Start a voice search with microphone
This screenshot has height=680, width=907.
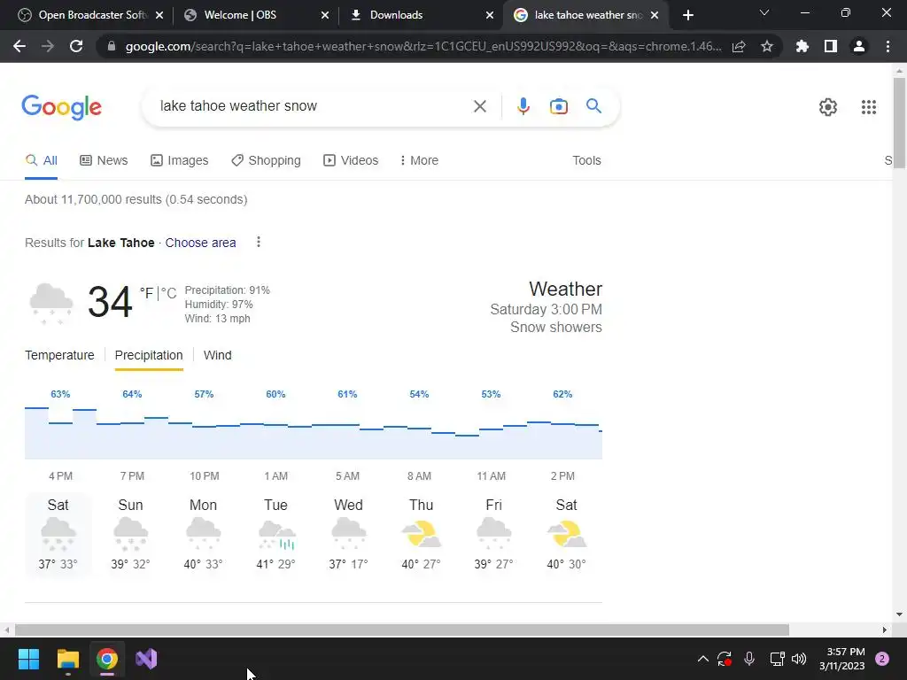coord(523,106)
